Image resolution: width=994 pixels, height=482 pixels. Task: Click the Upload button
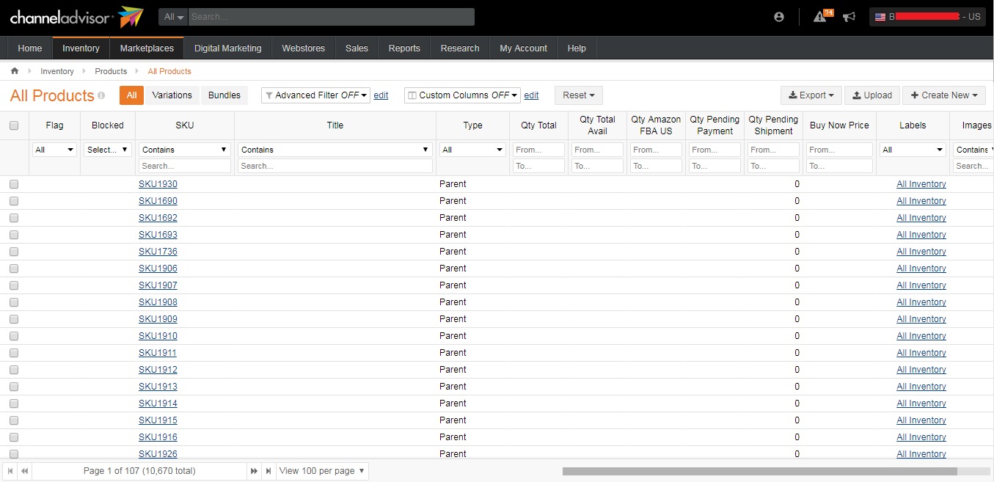pos(871,95)
